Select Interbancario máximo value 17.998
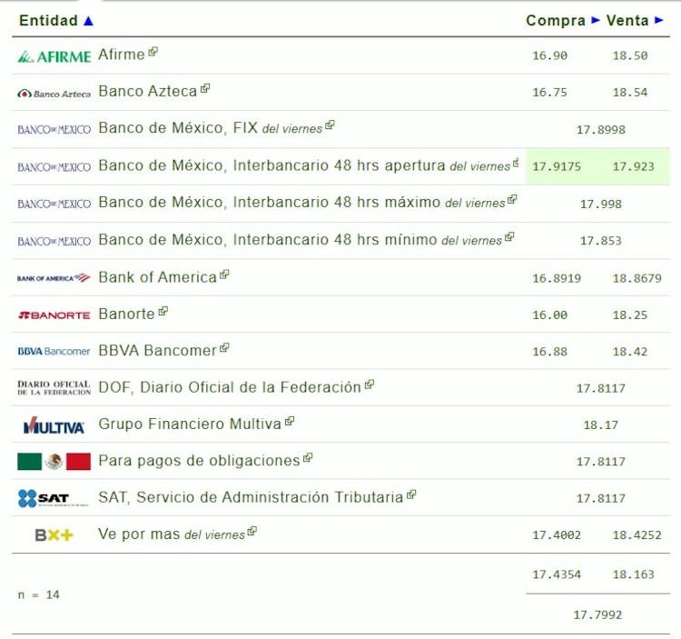681x639 pixels. click(601, 204)
